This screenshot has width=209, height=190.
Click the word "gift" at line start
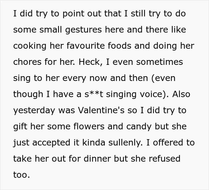pyautogui.click(x=19, y=127)
